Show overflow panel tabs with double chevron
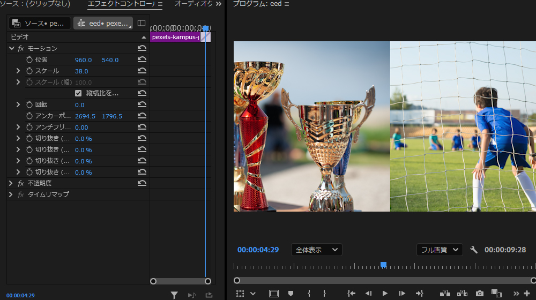This screenshot has width=536, height=300. [x=219, y=4]
